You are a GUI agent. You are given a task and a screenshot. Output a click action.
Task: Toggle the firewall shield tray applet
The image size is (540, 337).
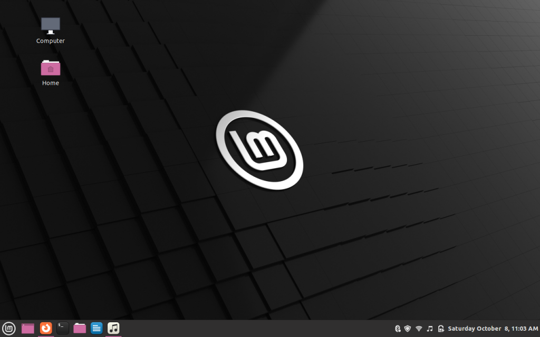[x=407, y=328]
